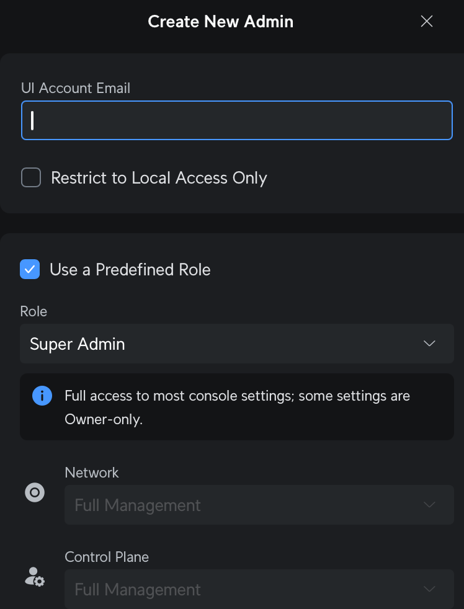Uncheck the Use a Predefined Role checkbox

coord(30,270)
